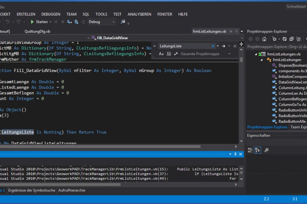Pin the search results panel

(x=235, y=154)
